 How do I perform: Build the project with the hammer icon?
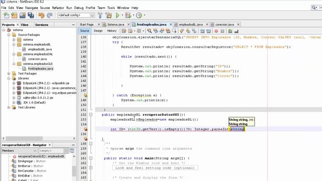(100, 16)
